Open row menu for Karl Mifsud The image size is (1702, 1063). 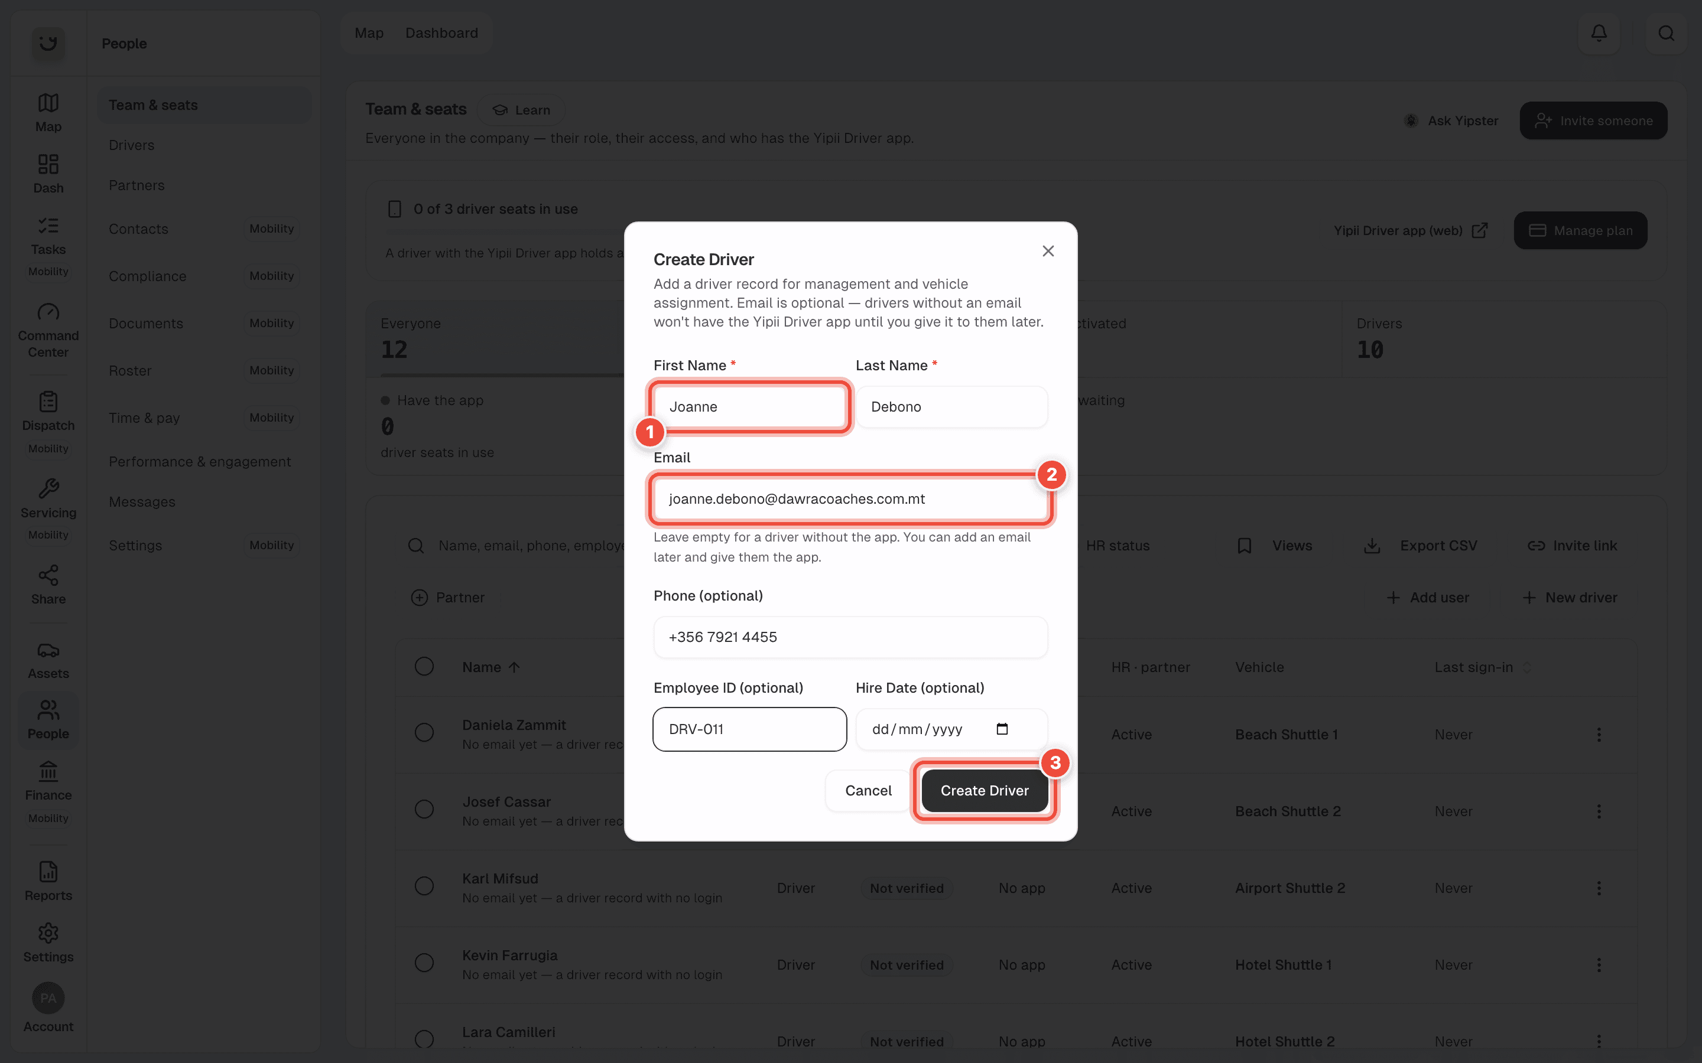1599,888
